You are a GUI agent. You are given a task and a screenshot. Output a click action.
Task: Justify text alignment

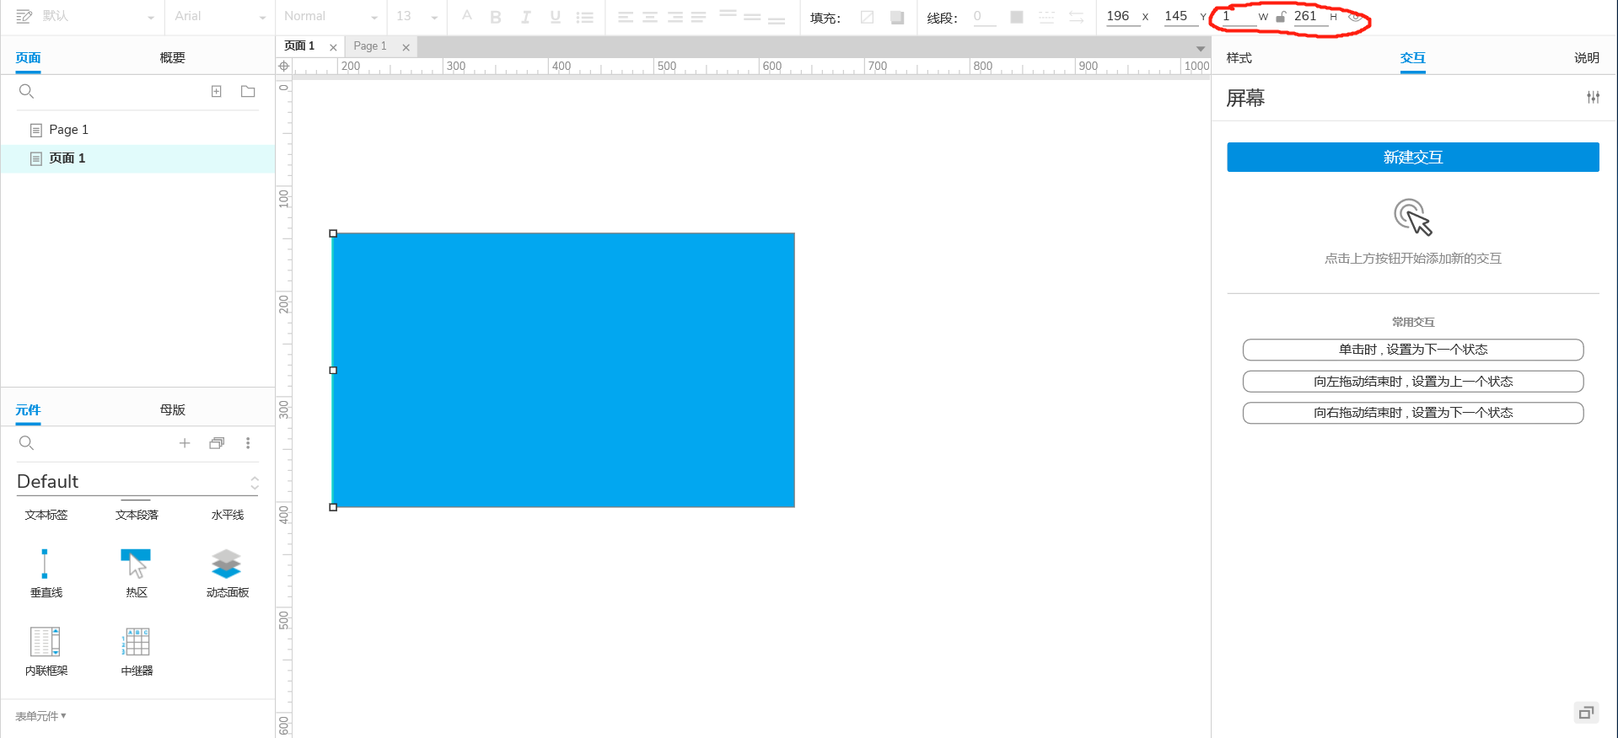coord(699,17)
